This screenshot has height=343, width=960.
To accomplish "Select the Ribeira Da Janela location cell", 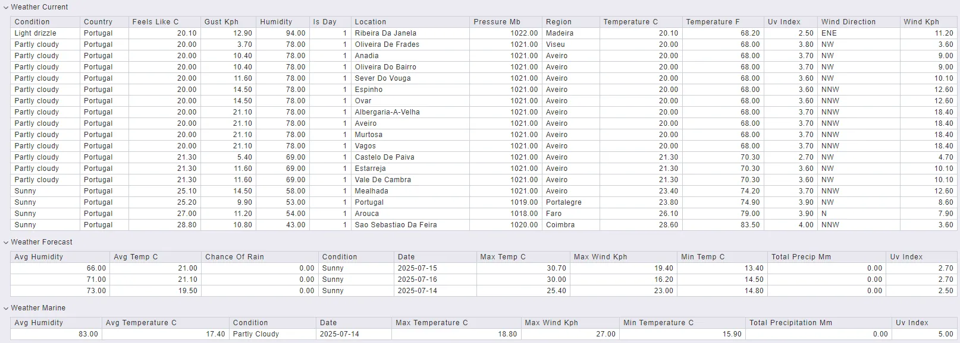I will click(410, 33).
